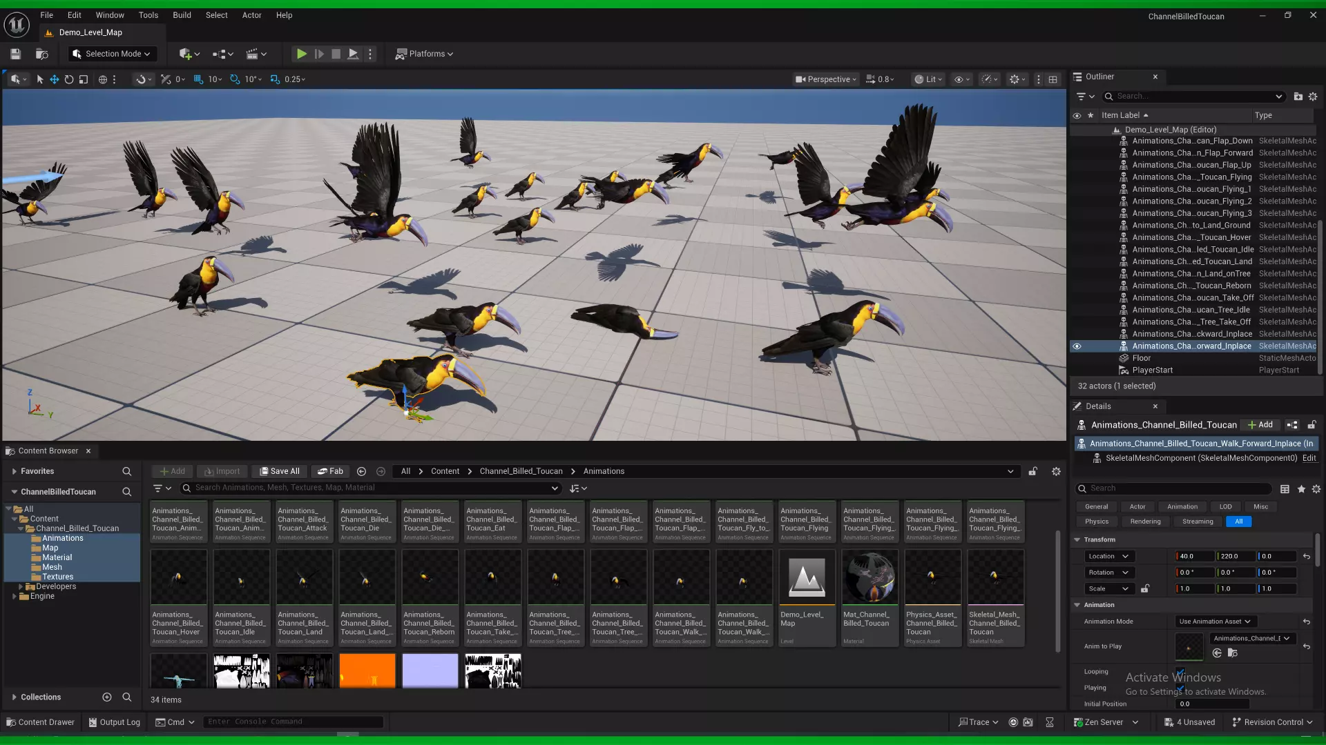The width and height of the screenshot is (1326, 745).
Task: Toggle the Playing checkbox
Action: [1180, 688]
